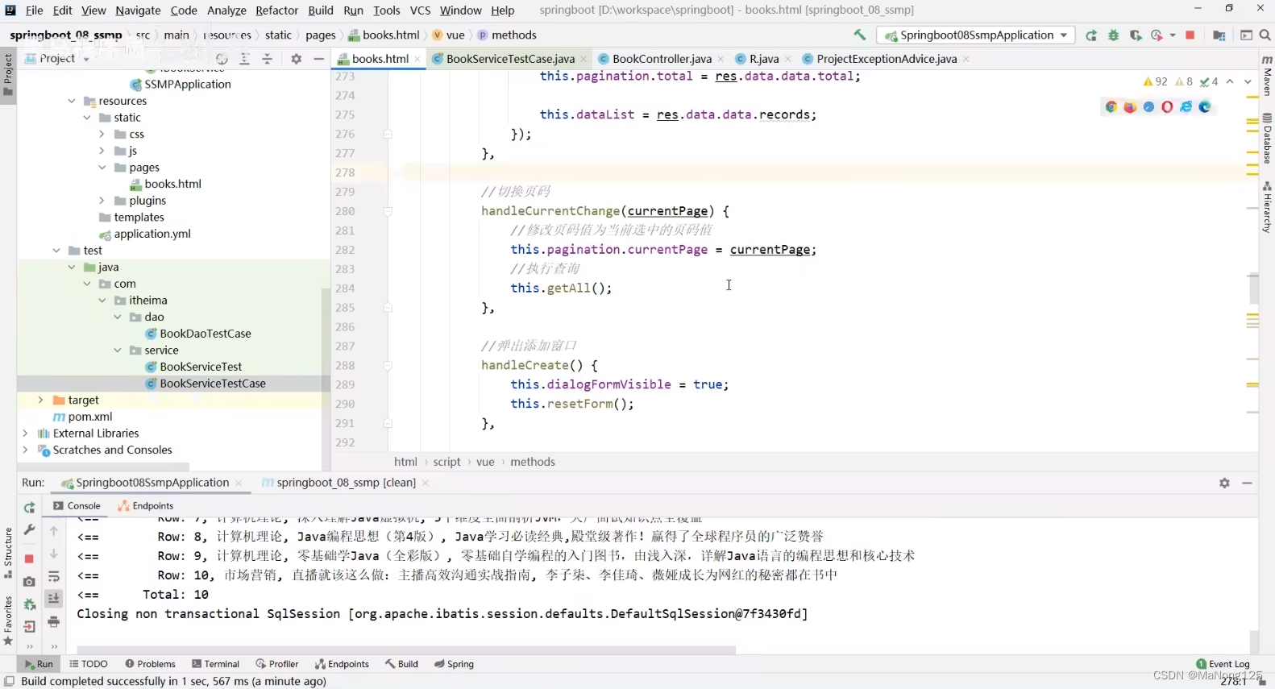1275x689 pixels.
Task: Click the 'methods' breadcrumb below editor
Action: click(533, 462)
